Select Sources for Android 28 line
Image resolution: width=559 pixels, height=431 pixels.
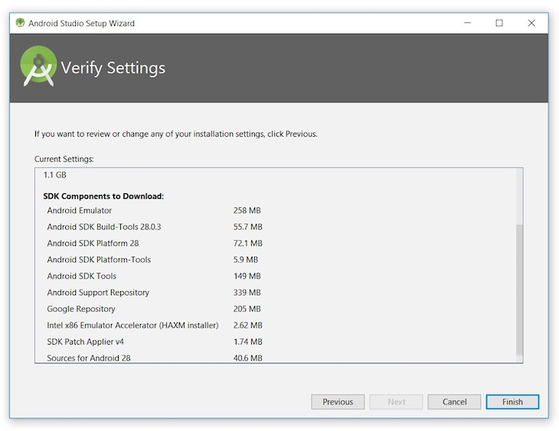click(88, 358)
